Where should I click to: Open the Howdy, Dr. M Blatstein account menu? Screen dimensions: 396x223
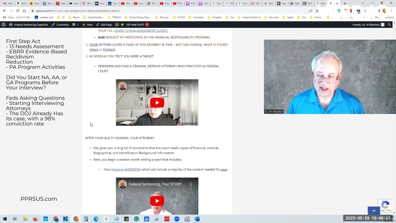368,24
